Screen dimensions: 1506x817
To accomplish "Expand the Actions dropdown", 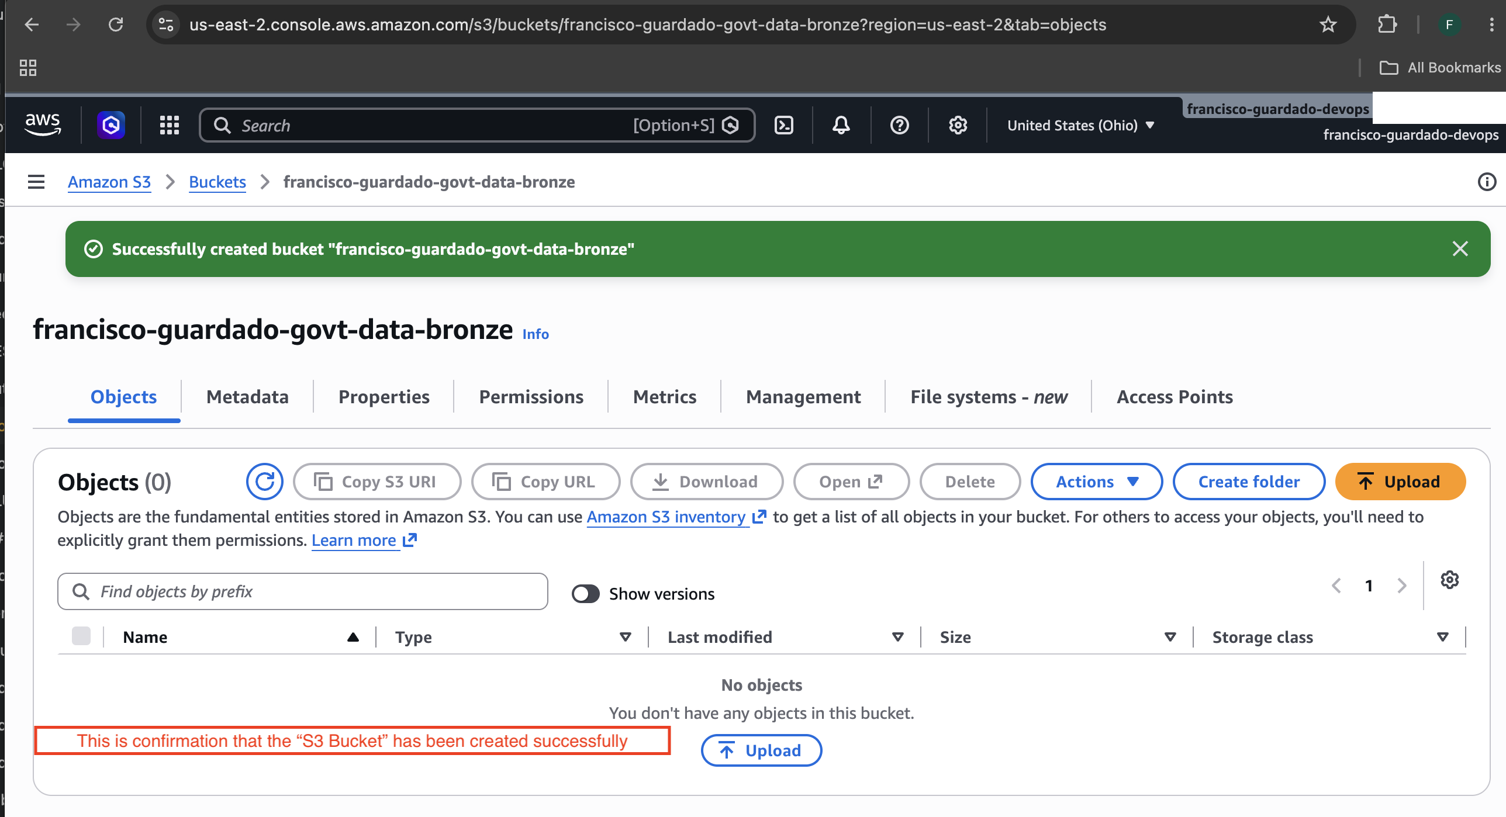I will click(1097, 482).
